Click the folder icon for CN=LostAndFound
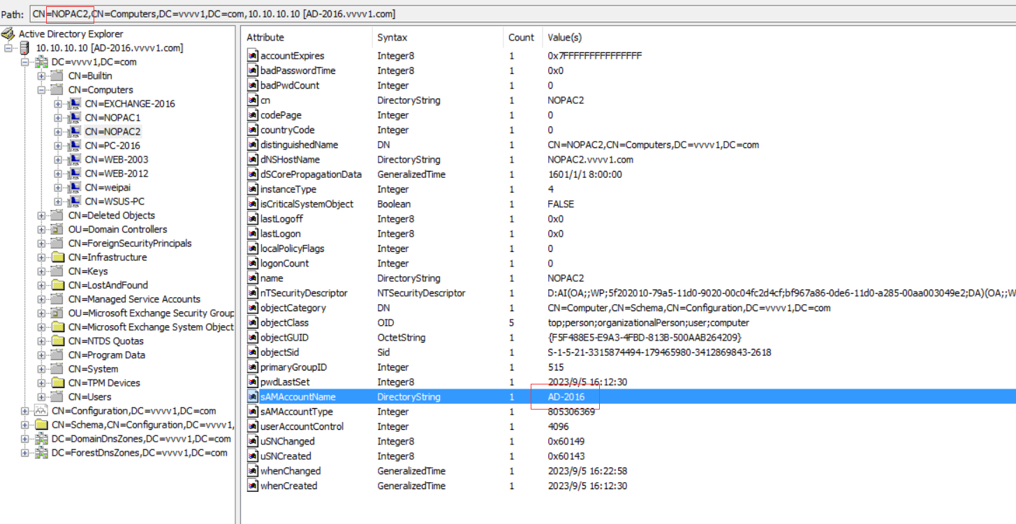 [58, 285]
